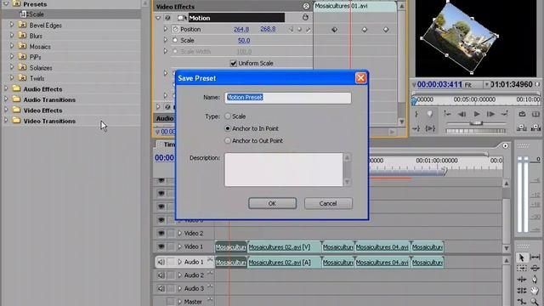
Task: Click the Name input field in Save Preset
Action: tap(288, 98)
